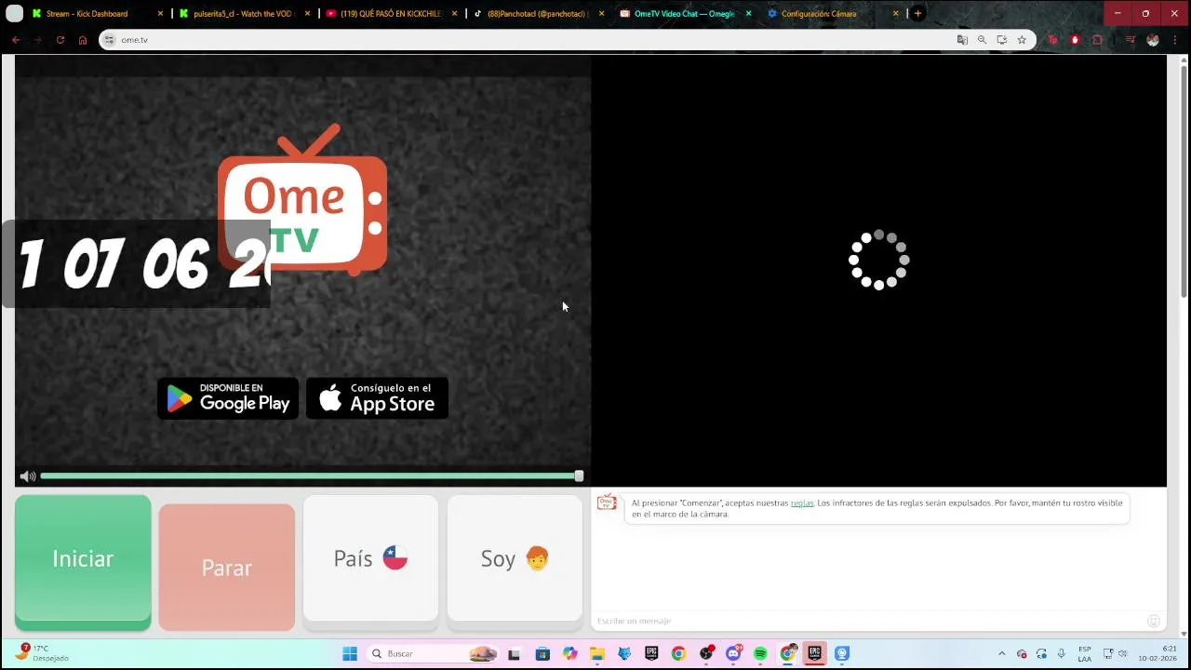Open Microsoft Store from the taskbar

click(x=542, y=654)
